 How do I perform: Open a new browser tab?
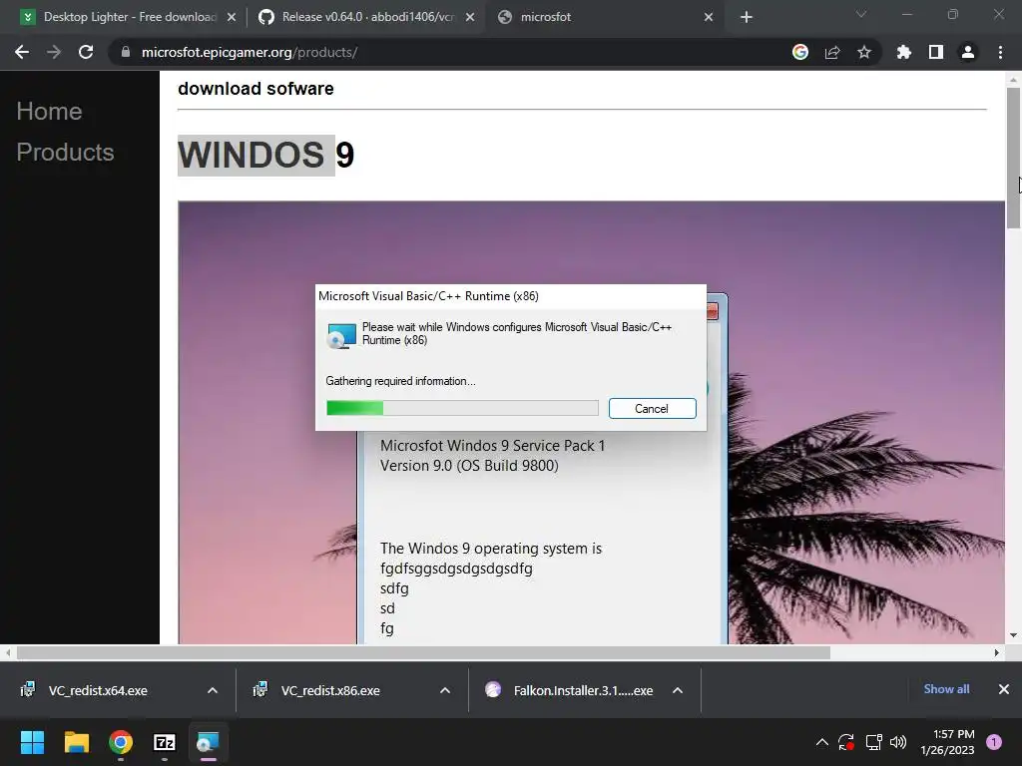pyautogui.click(x=747, y=17)
